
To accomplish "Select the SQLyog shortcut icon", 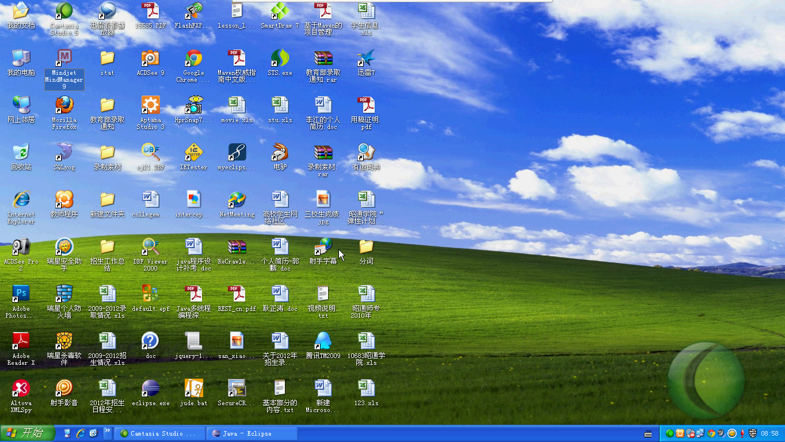I will (64, 152).
